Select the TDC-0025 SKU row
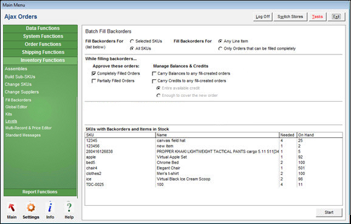 (x=214, y=185)
